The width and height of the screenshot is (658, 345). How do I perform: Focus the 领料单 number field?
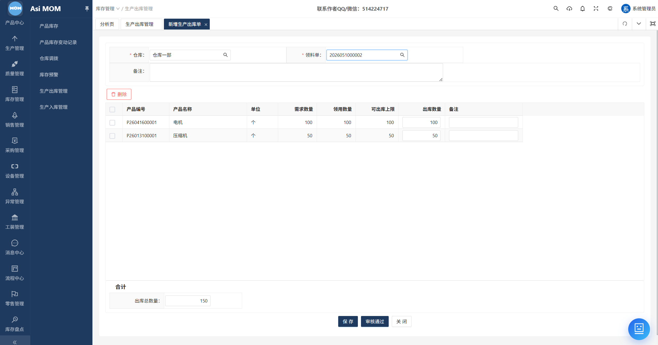point(367,55)
